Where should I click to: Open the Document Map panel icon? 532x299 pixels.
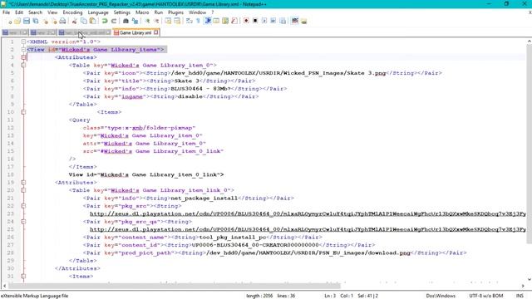[x=225, y=21]
